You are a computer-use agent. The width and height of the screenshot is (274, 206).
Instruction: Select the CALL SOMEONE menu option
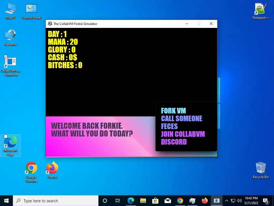182,119
